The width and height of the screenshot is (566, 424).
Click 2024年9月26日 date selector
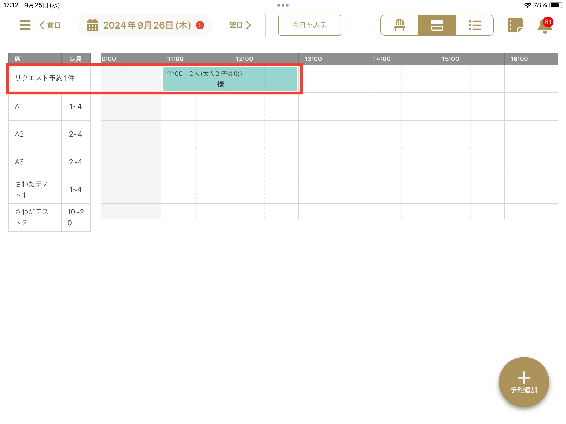(147, 25)
